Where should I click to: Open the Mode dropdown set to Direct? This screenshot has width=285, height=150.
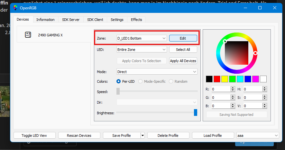pyautogui.click(x=157, y=72)
